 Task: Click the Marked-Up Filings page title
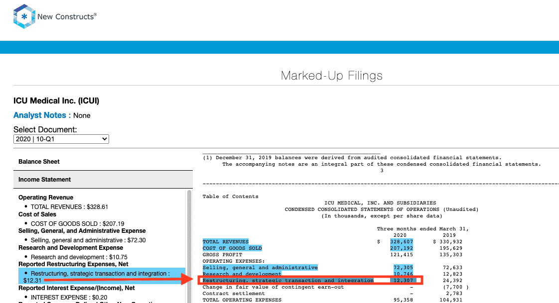[x=331, y=76]
